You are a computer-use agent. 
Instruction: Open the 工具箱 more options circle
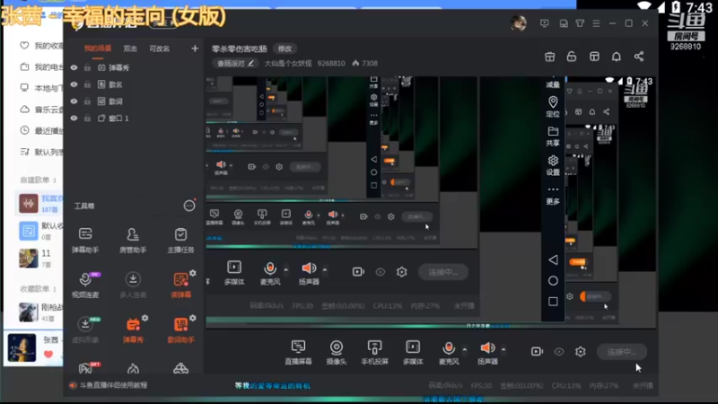click(189, 206)
